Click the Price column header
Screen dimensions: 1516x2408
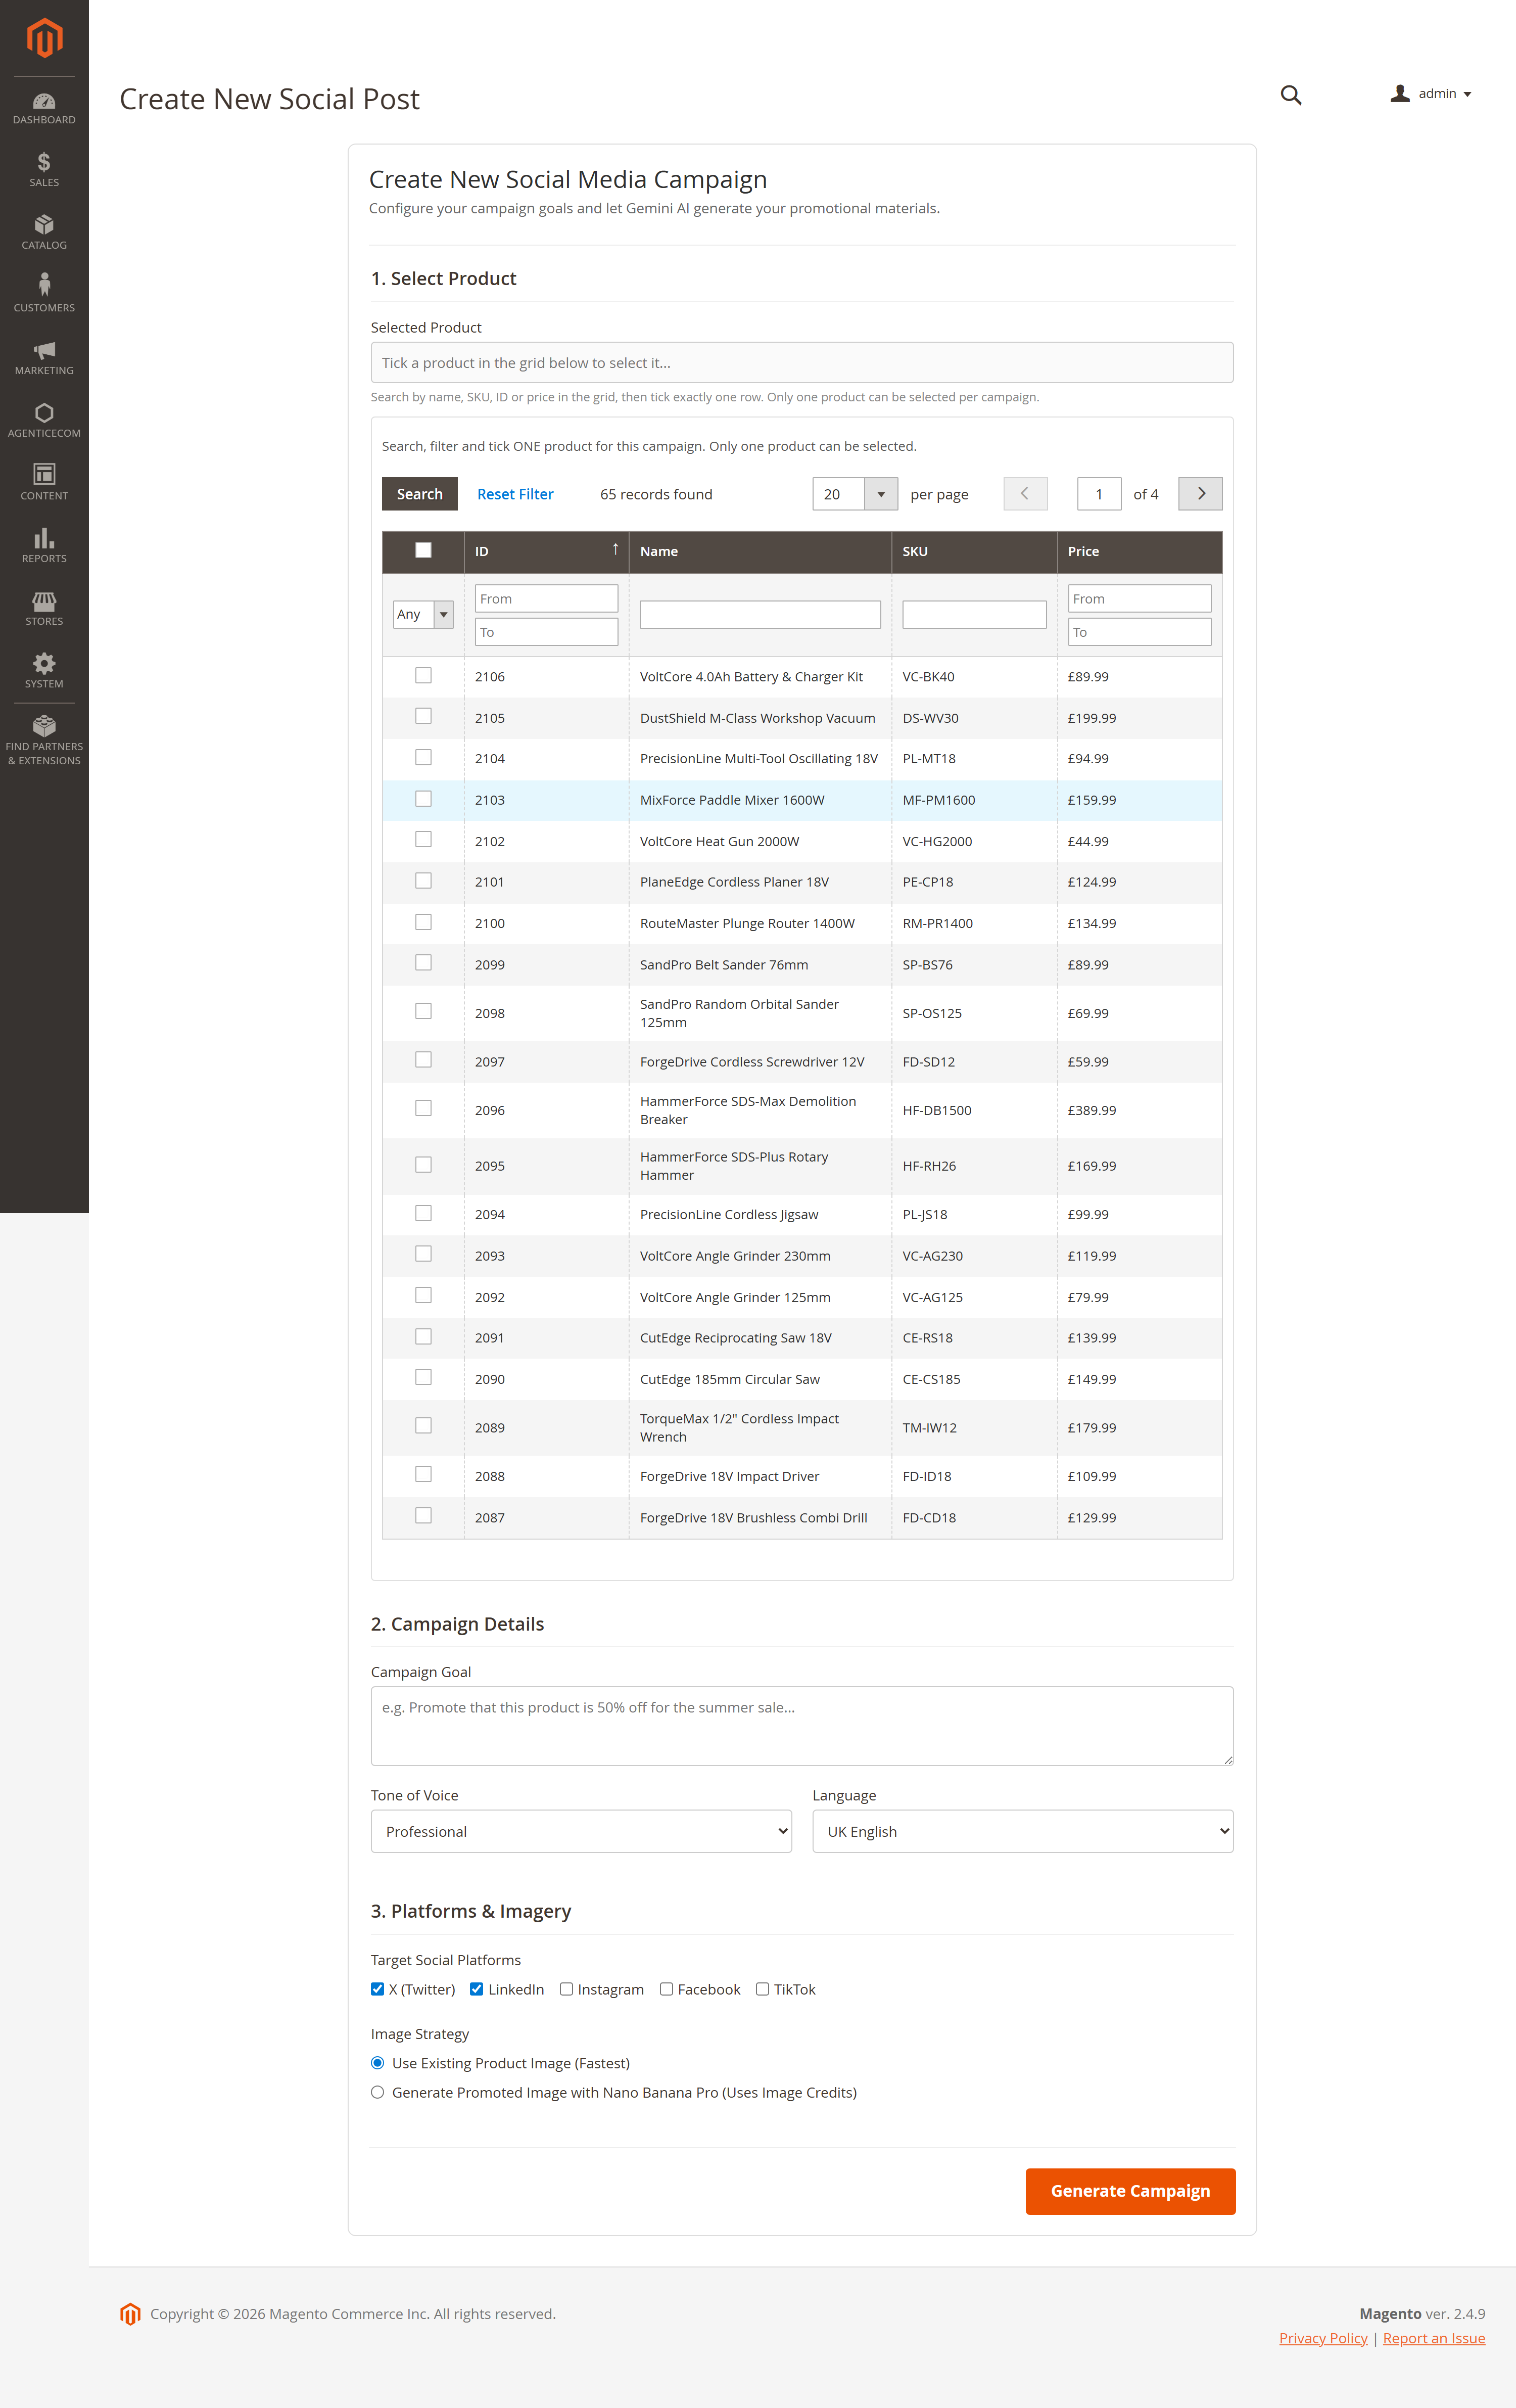[x=1139, y=551]
